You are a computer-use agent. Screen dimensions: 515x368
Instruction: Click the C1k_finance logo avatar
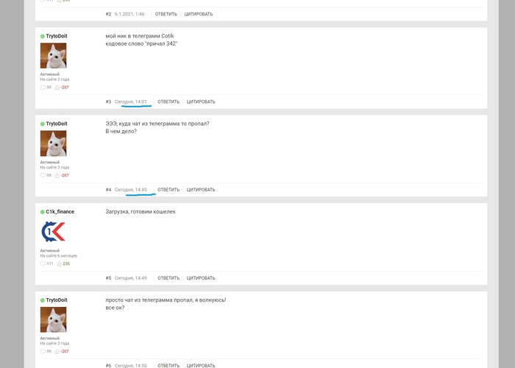coord(53,232)
